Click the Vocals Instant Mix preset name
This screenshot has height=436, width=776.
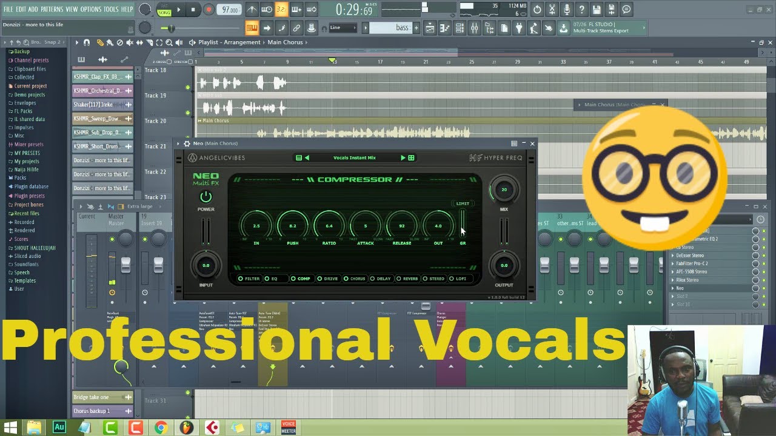(355, 158)
